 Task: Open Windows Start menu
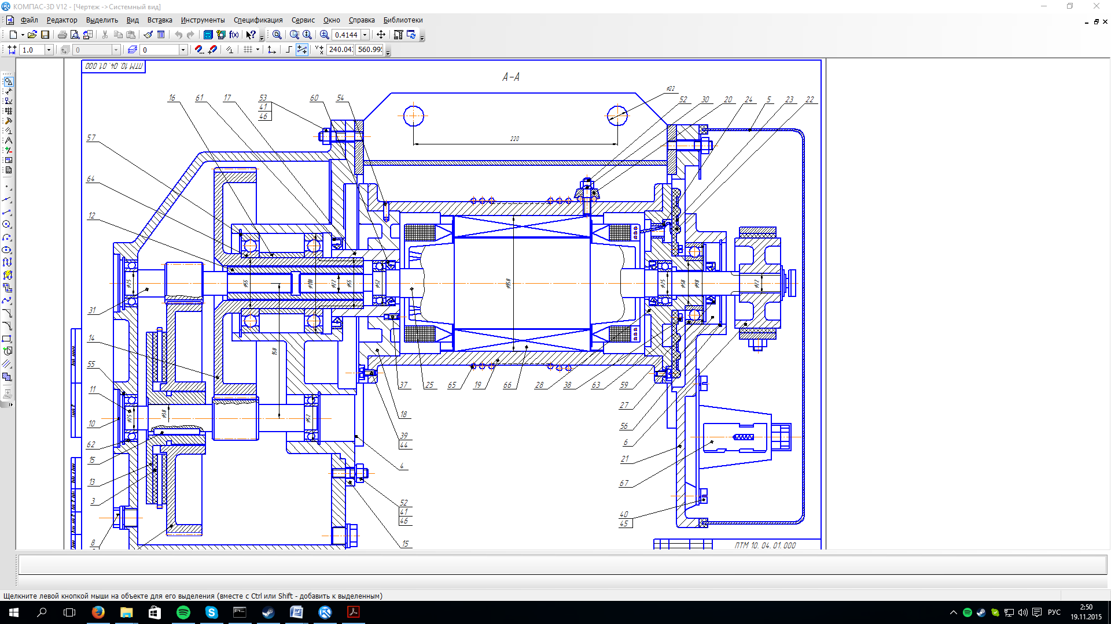coord(14,612)
